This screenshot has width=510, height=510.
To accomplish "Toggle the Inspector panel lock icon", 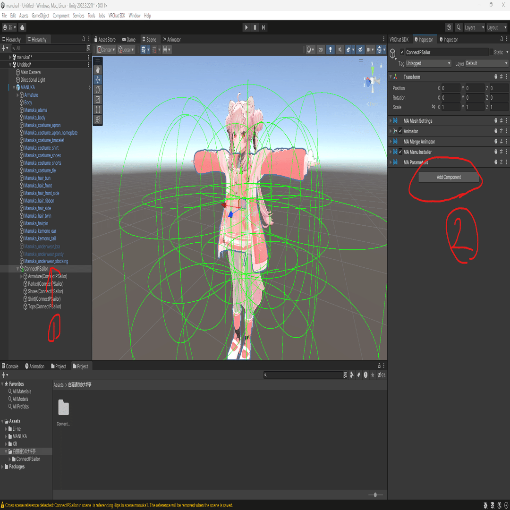I will pyautogui.click(x=501, y=39).
